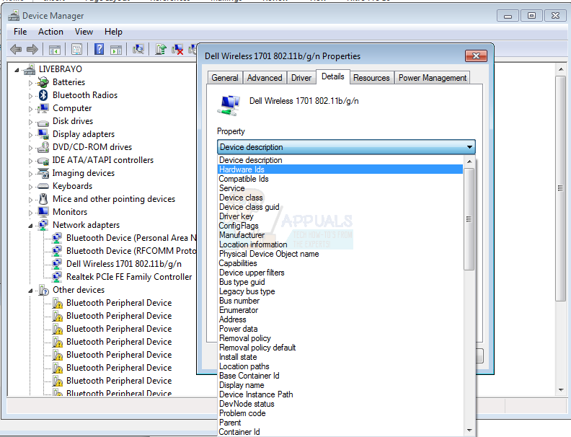Switch to the Advanced tab
This screenshot has width=571, height=437.
[x=265, y=78]
